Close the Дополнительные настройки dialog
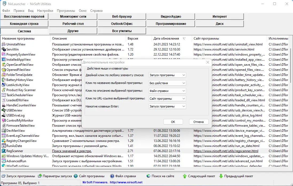Viewport: 293px width, 186px height. 208,62
